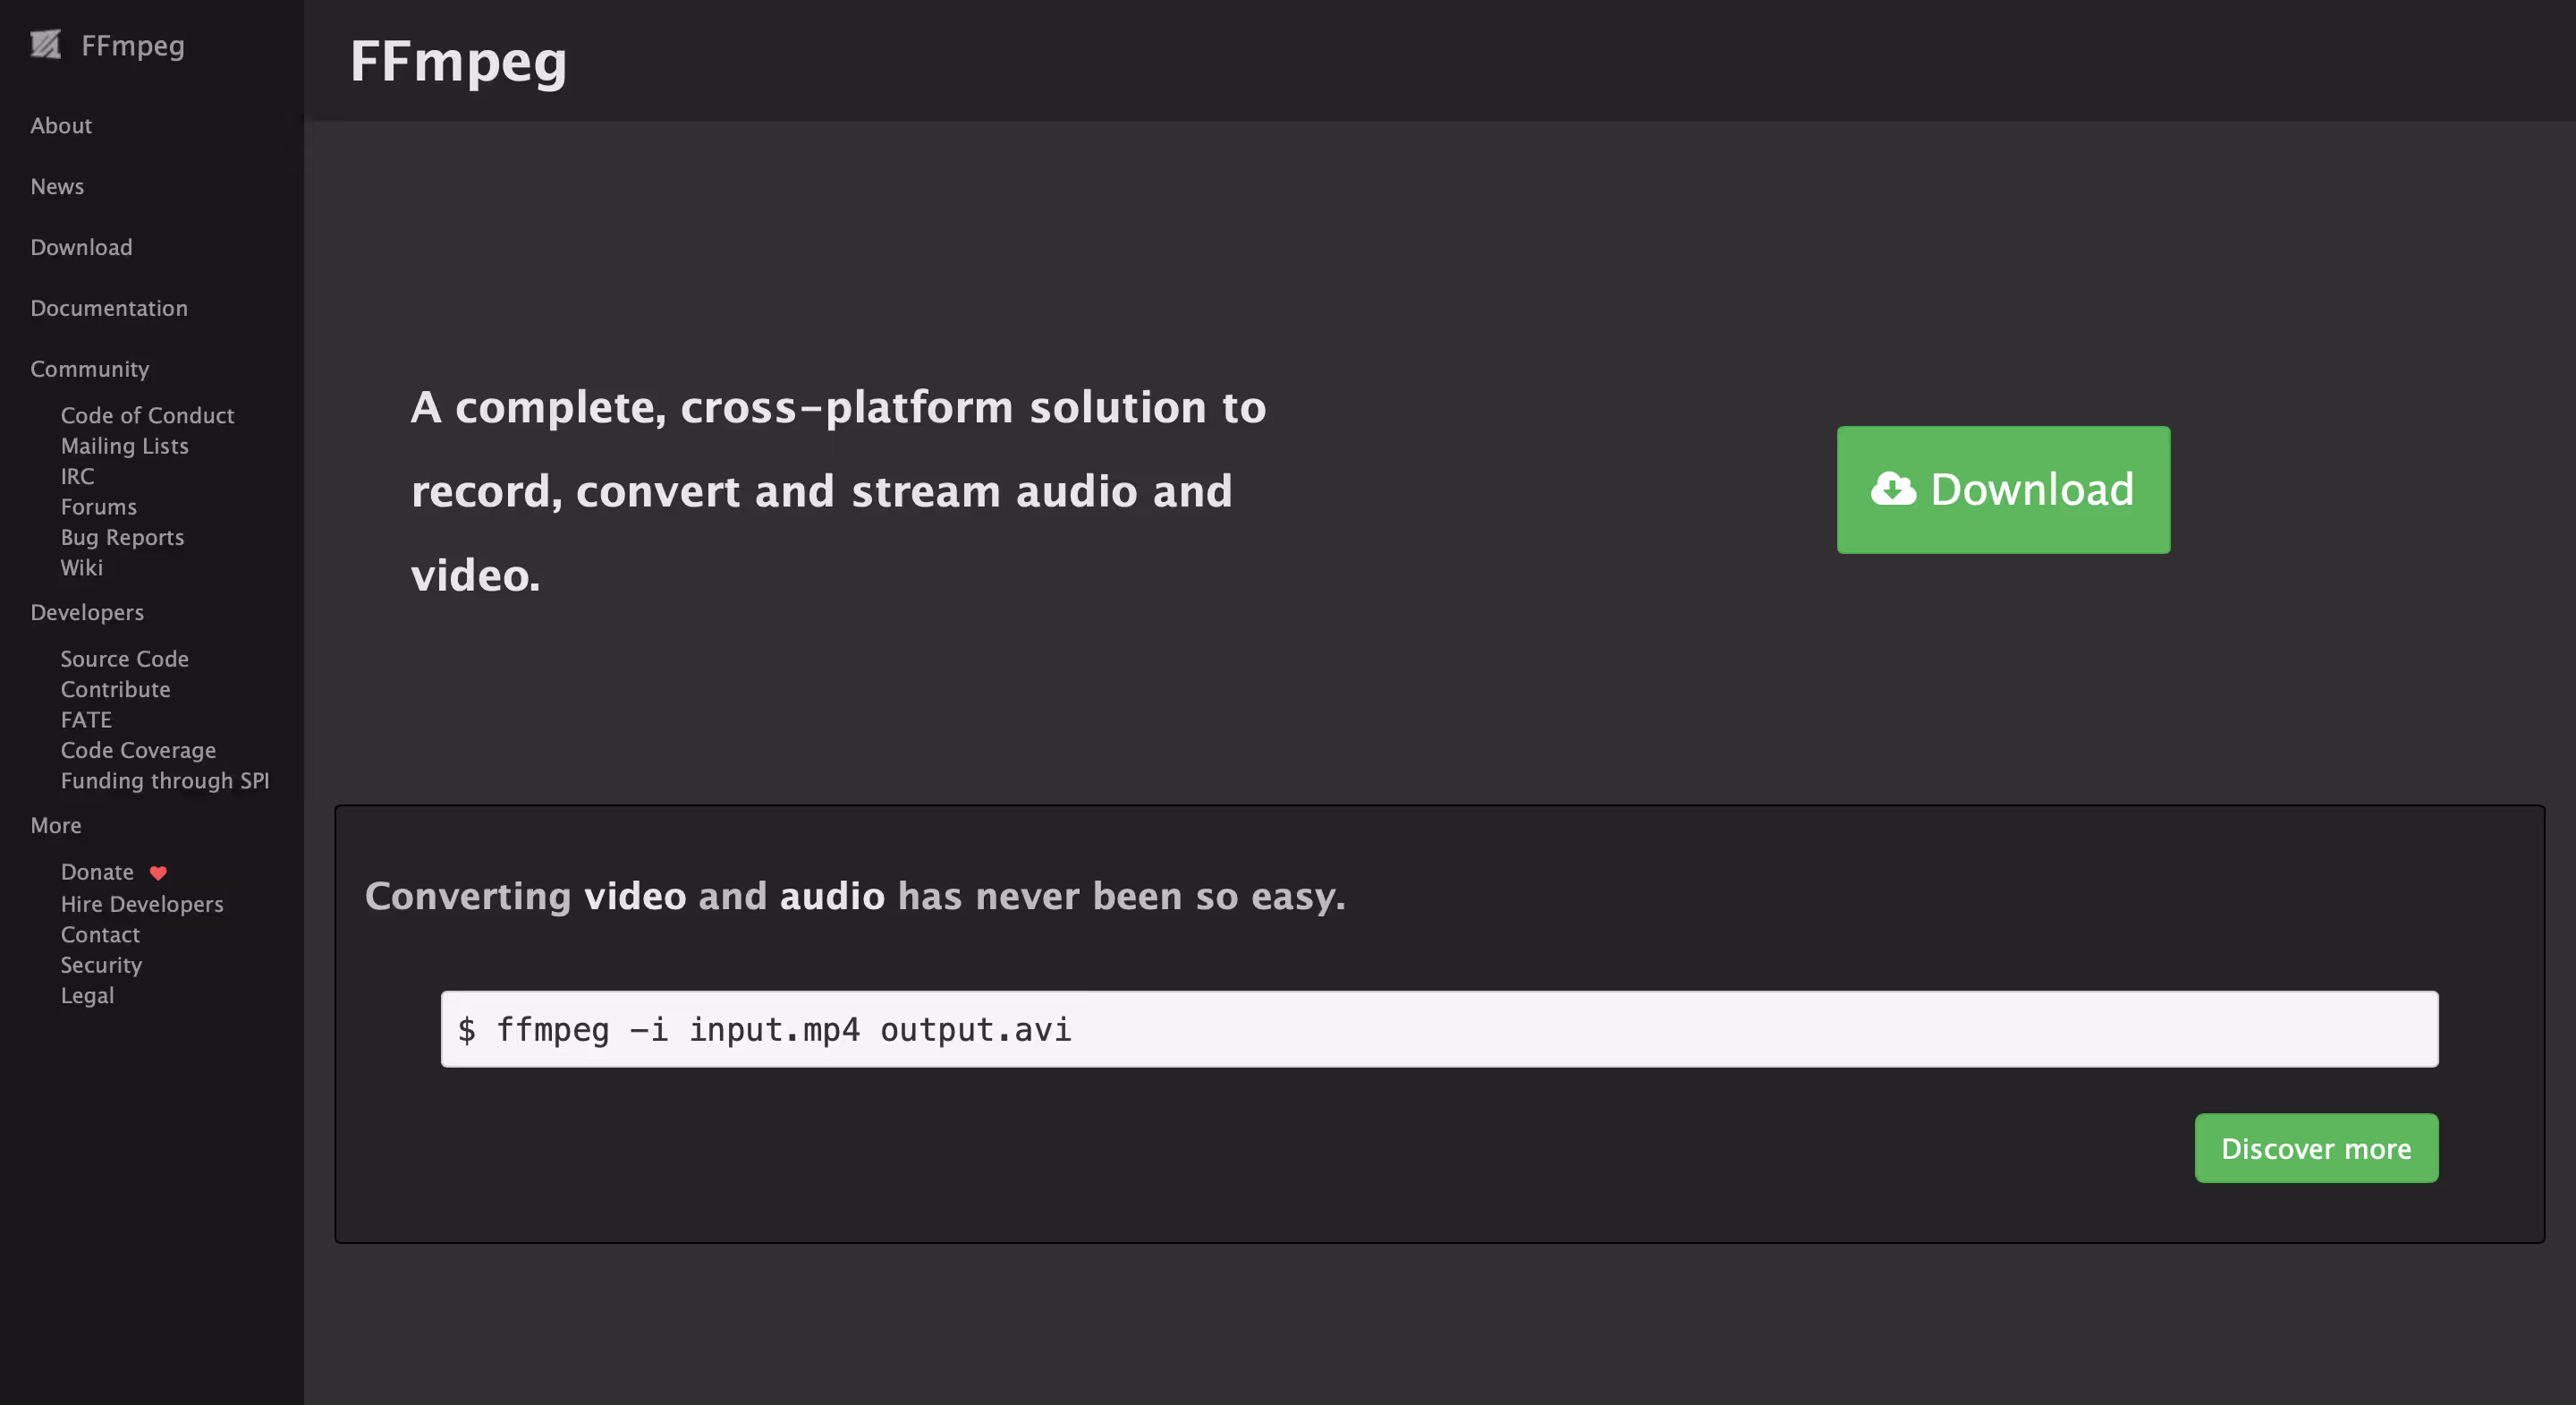This screenshot has width=2576, height=1405.
Task: Go to the Contribute page
Action: click(116, 689)
